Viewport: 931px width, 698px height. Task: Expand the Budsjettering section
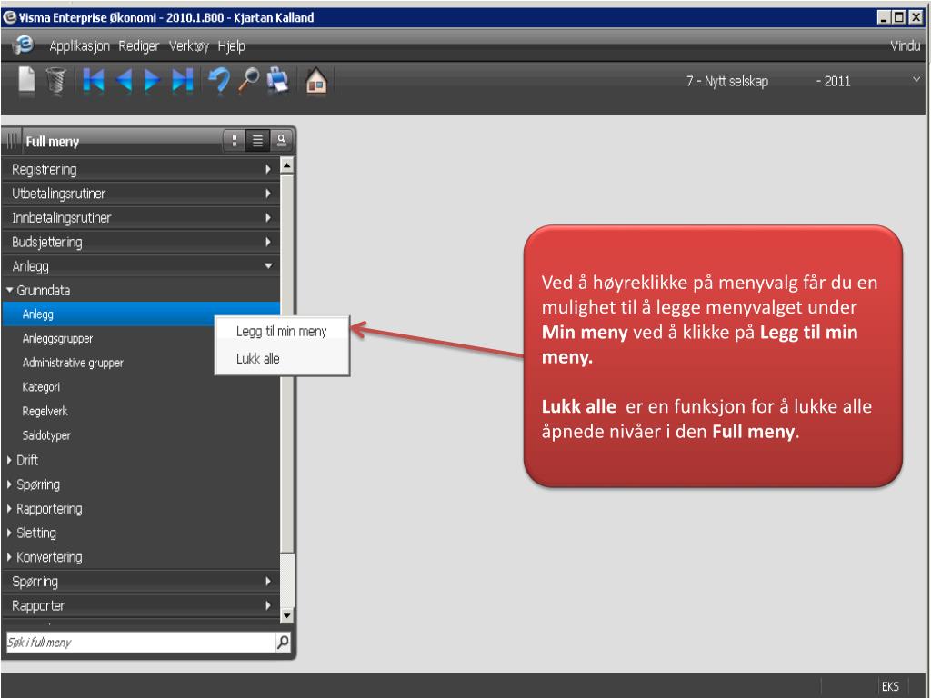coord(141,242)
